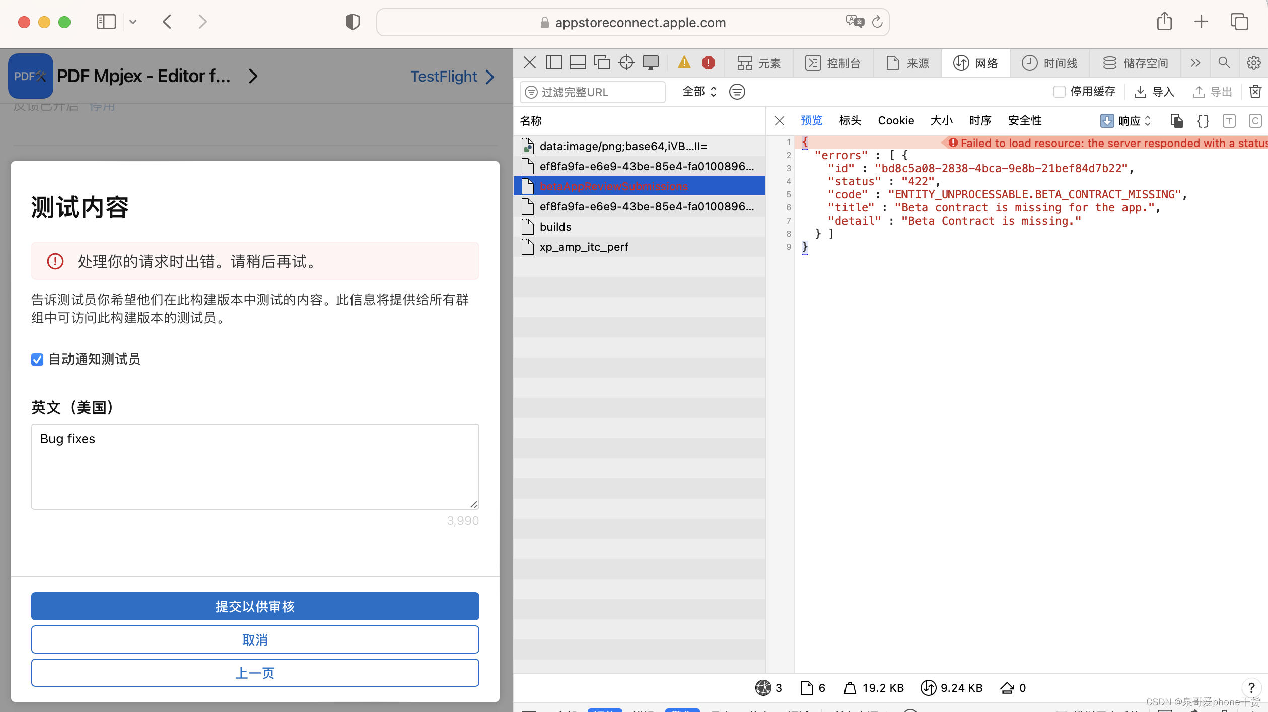The width and height of the screenshot is (1268, 712).
Task: Dock inspector to bottom of window
Action: coord(578,63)
